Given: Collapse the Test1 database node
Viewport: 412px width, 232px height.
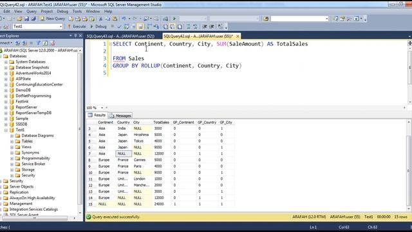Looking at the screenshot, I should 6,130.
